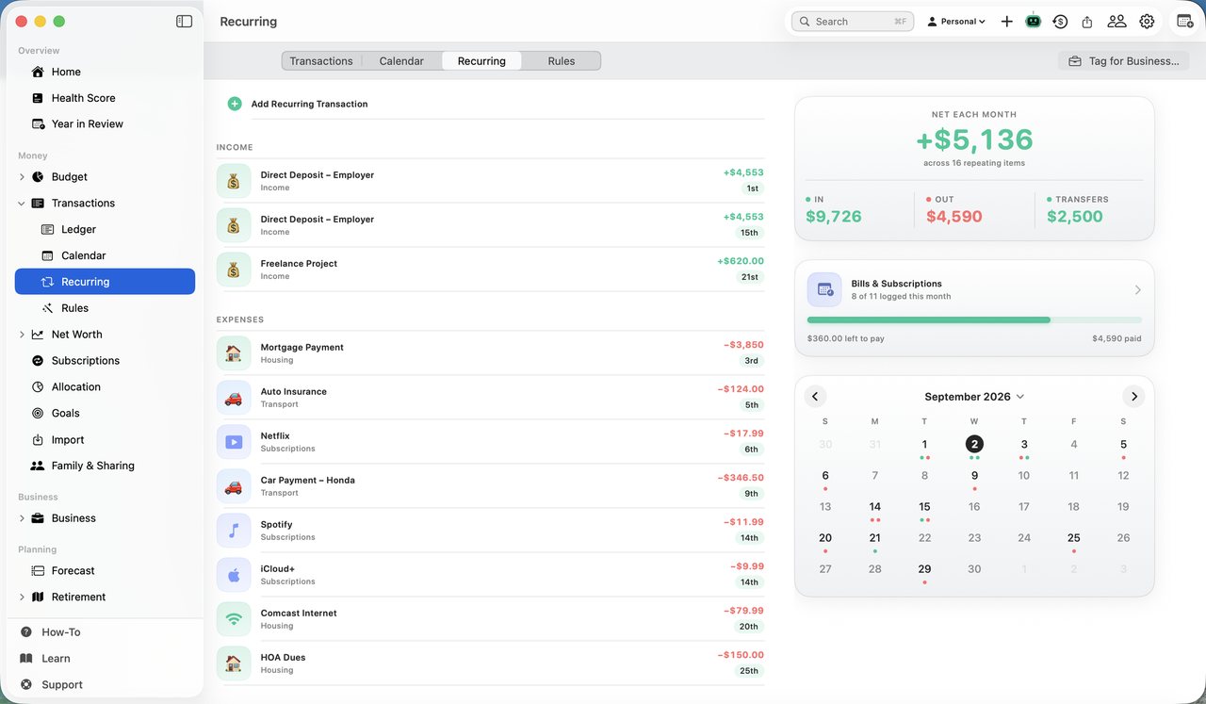Click the calendar icon at toolbar far right
The image size is (1206, 704).
coord(1185,21)
